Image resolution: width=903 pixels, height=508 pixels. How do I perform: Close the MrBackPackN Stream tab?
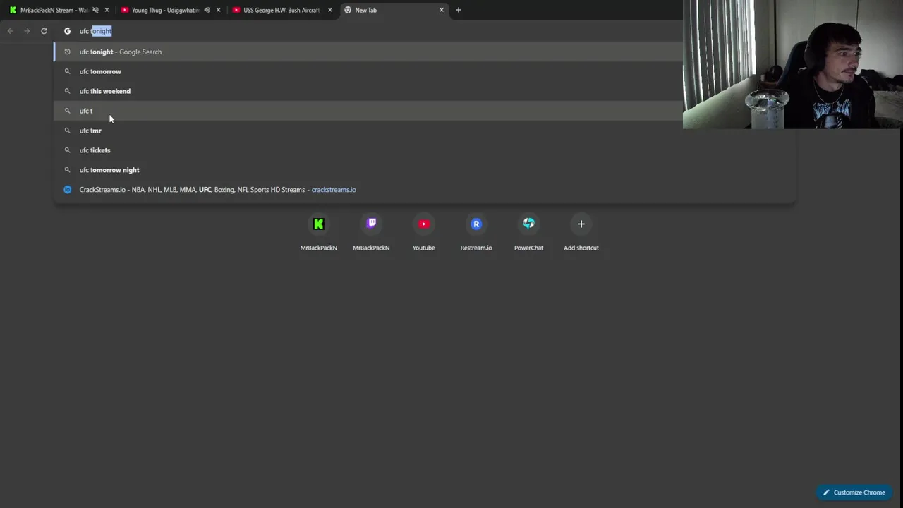[107, 10]
